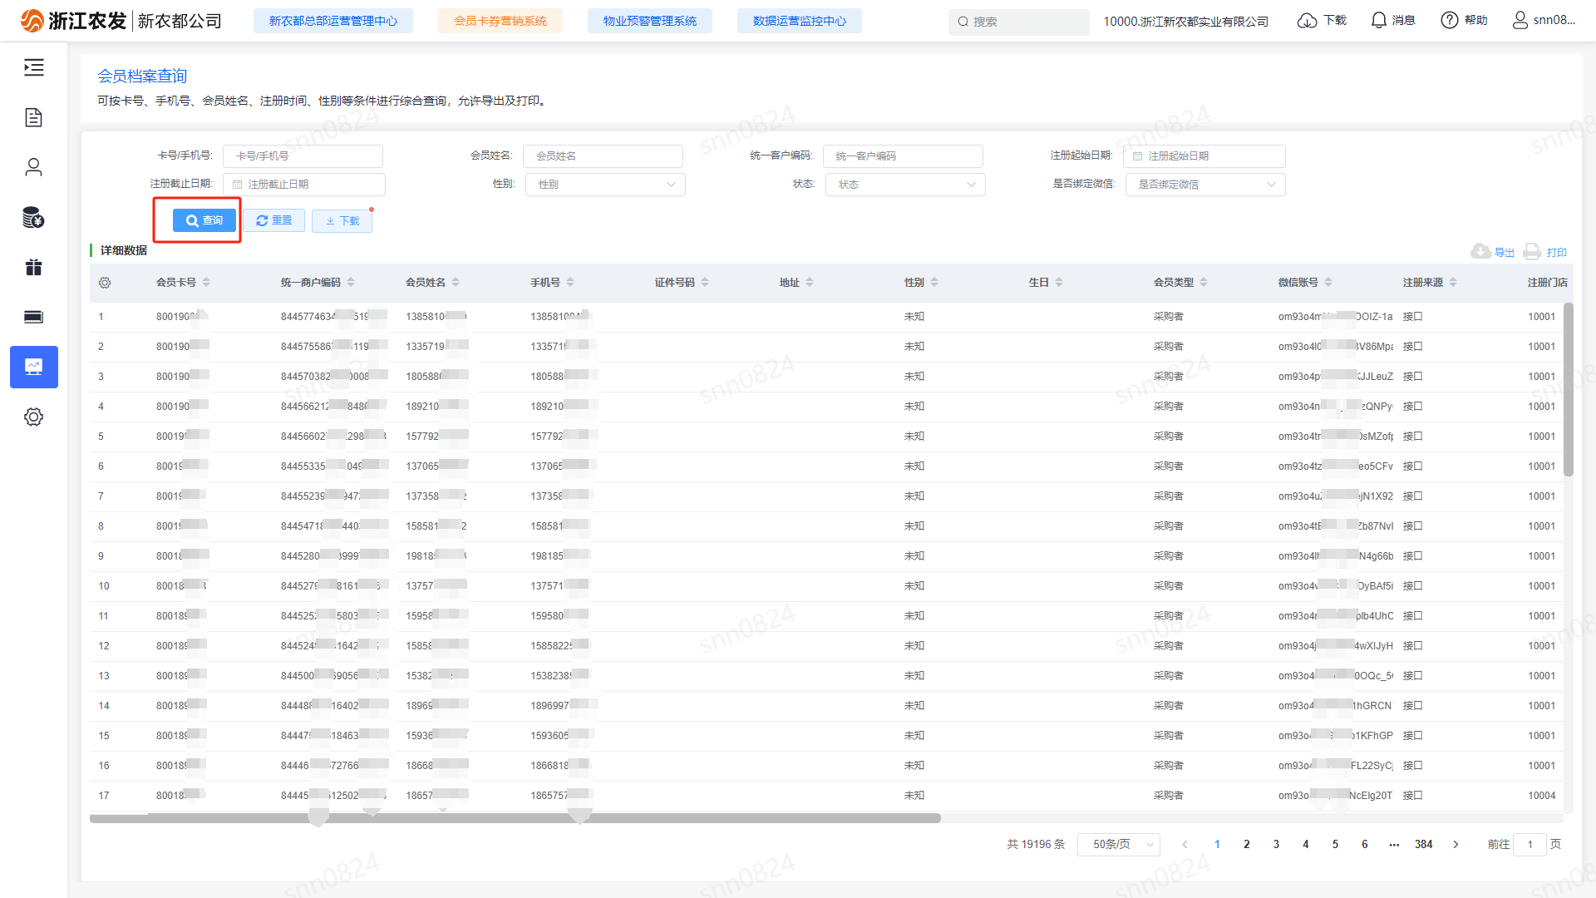
Task: Open the coins finance icon in the sidebar
Action: 33,217
